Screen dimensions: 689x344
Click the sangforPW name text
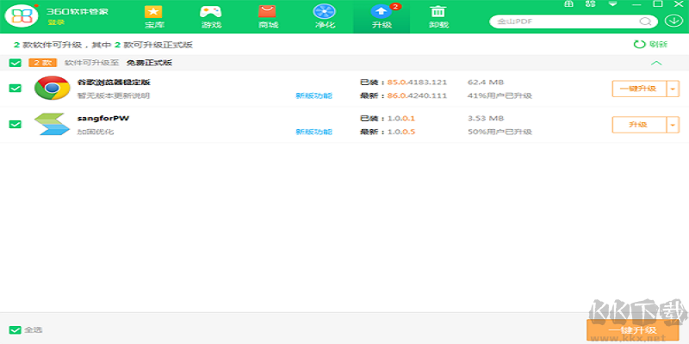pyautogui.click(x=103, y=118)
